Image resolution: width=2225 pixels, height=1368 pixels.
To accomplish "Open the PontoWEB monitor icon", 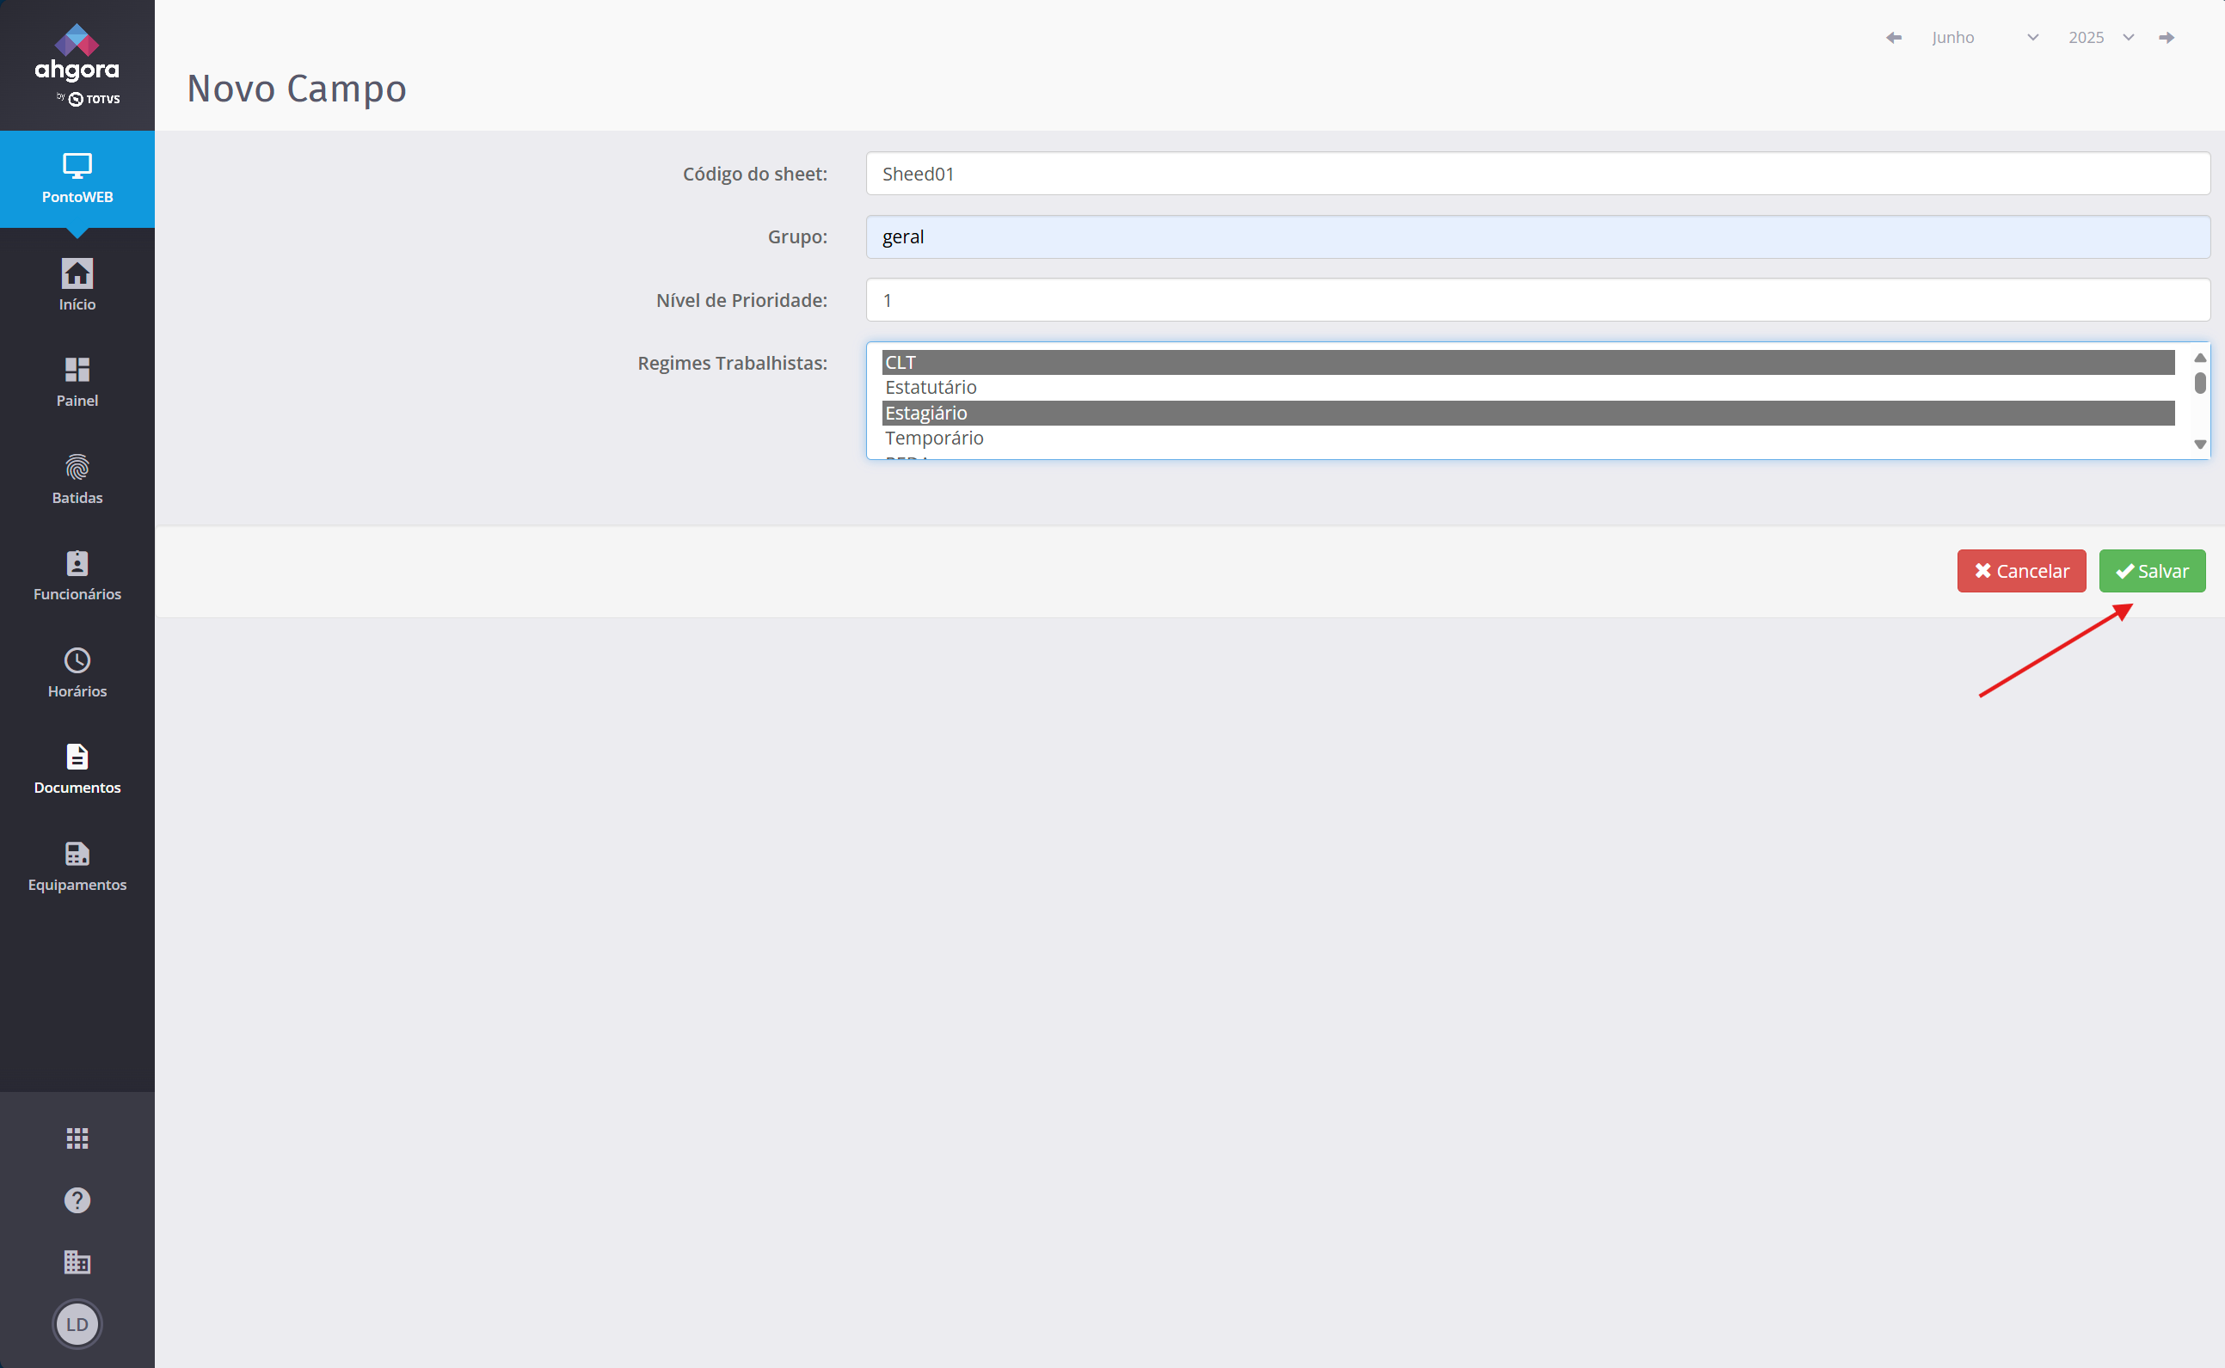I will click(x=77, y=167).
